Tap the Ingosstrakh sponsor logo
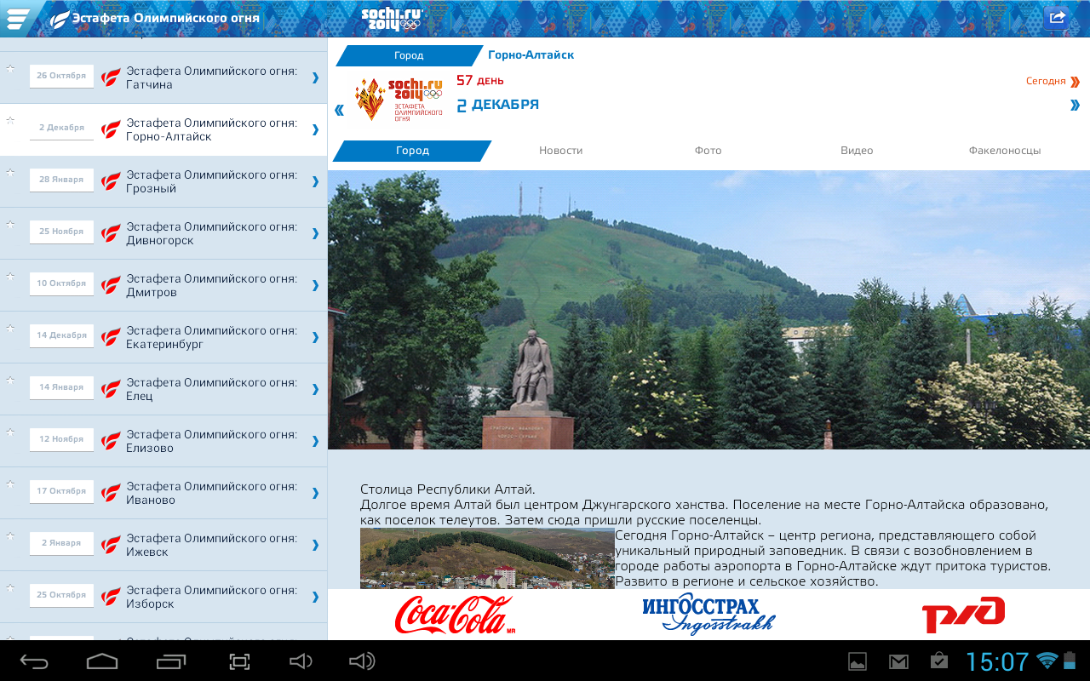1090x681 pixels. click(708, 615)
